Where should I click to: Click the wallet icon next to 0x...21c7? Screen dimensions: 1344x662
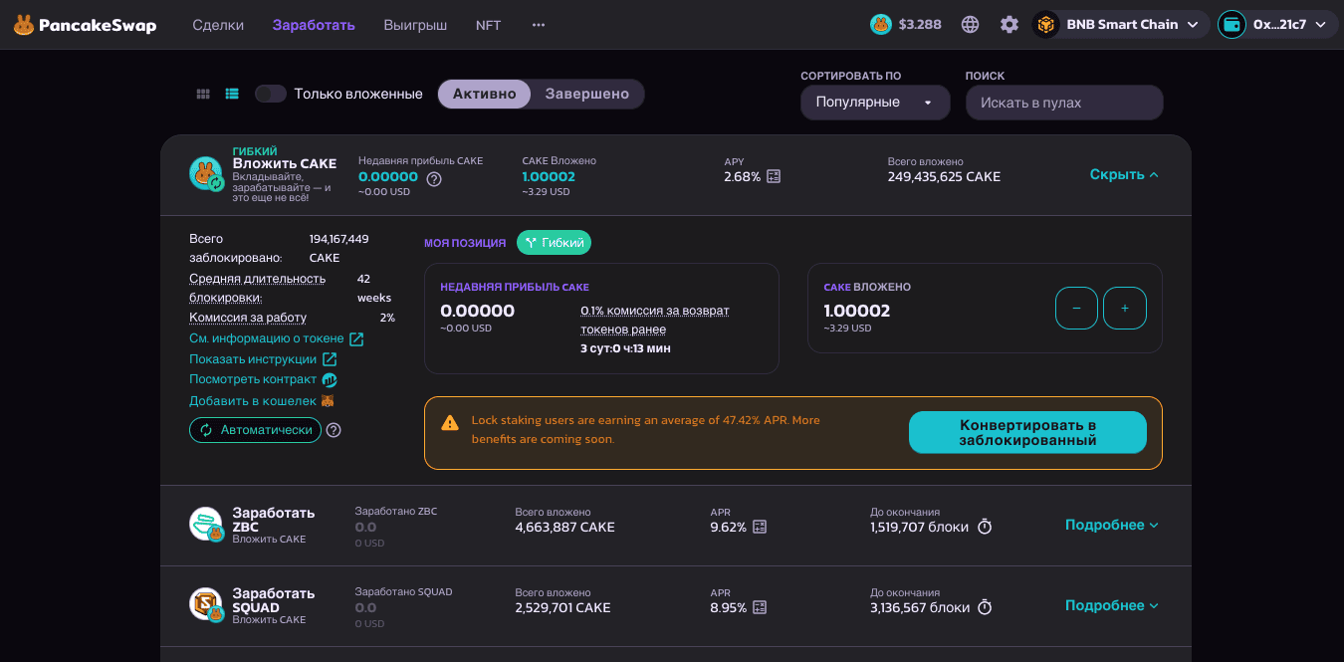pyautogui.click(x=1232, y=25)
